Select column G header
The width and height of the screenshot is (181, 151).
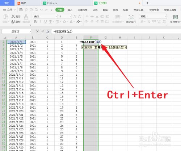click(105, 38)
